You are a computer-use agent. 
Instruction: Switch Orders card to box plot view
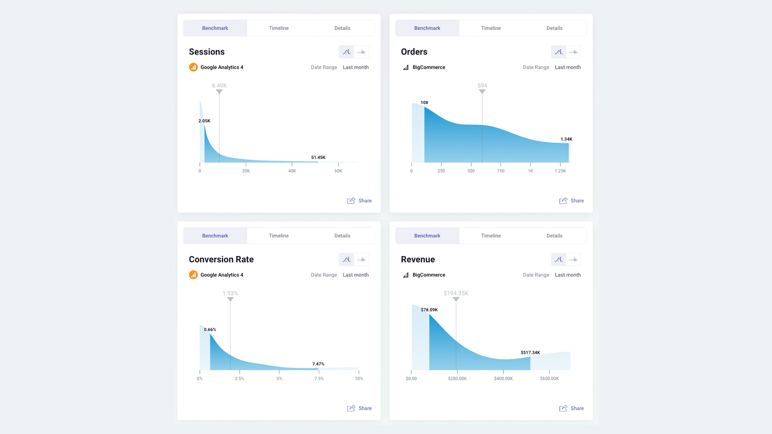pyautogui.click(x=573, y=52)
